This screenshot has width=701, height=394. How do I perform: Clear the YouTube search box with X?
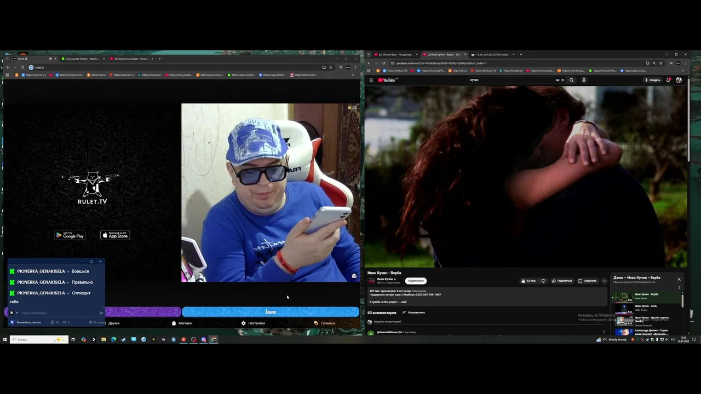[562, 80]
